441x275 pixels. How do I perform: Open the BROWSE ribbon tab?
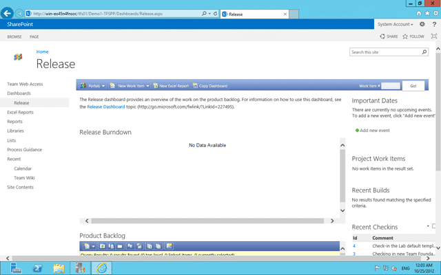point(14,36)
